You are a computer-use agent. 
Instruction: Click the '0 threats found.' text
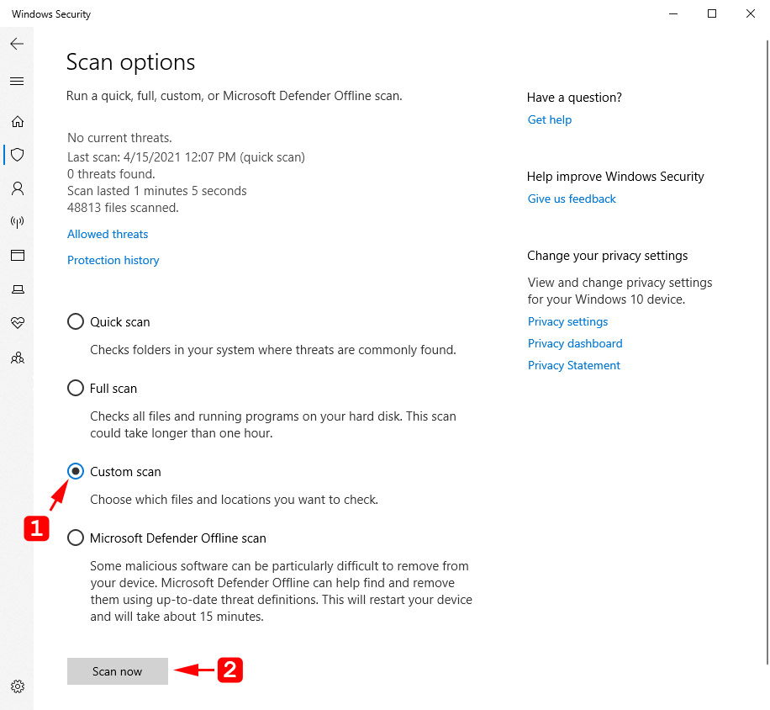(x=111, y=174)
